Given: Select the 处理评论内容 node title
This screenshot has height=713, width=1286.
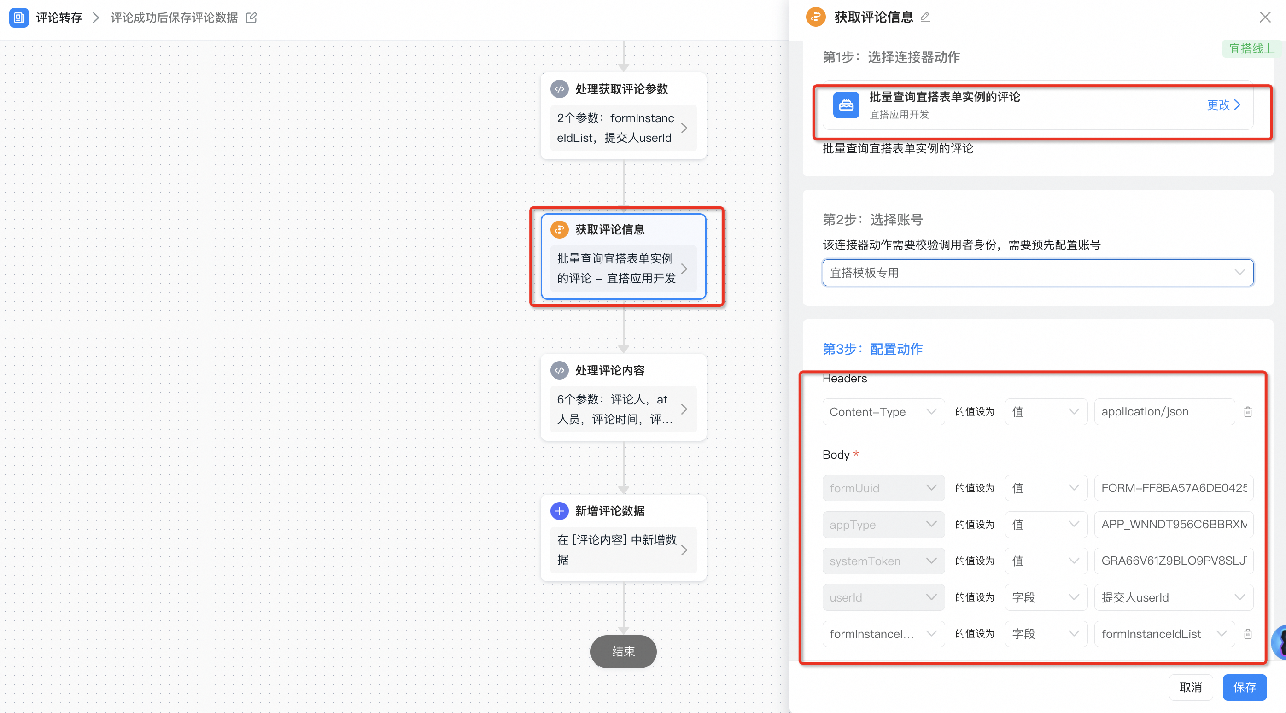Looking at the screenshot, I should [609, 370].
